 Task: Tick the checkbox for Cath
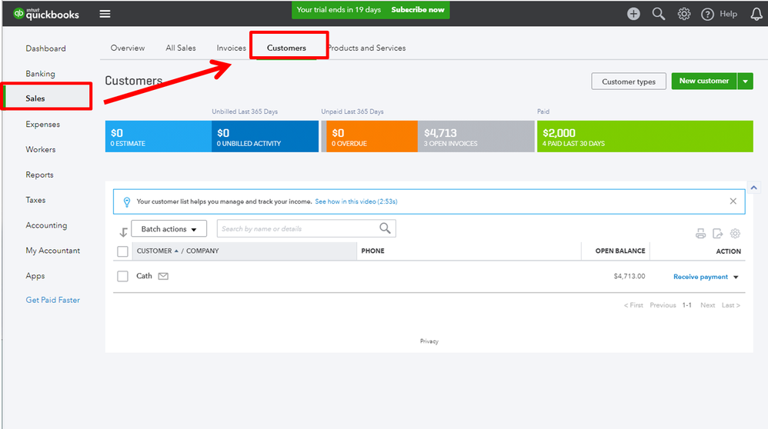tap(122, 276)
